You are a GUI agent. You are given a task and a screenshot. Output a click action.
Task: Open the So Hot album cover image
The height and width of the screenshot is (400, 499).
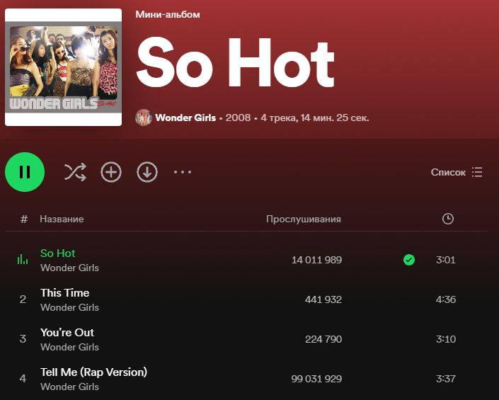(x=63, y=67)
